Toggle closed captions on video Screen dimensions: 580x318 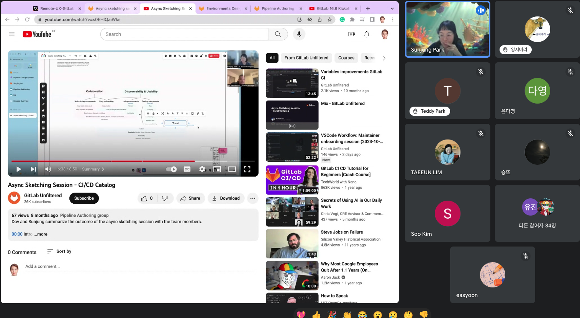point(187,169)
